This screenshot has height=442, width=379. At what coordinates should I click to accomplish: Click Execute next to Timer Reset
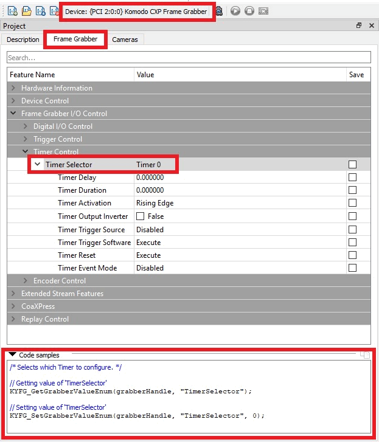148,255
